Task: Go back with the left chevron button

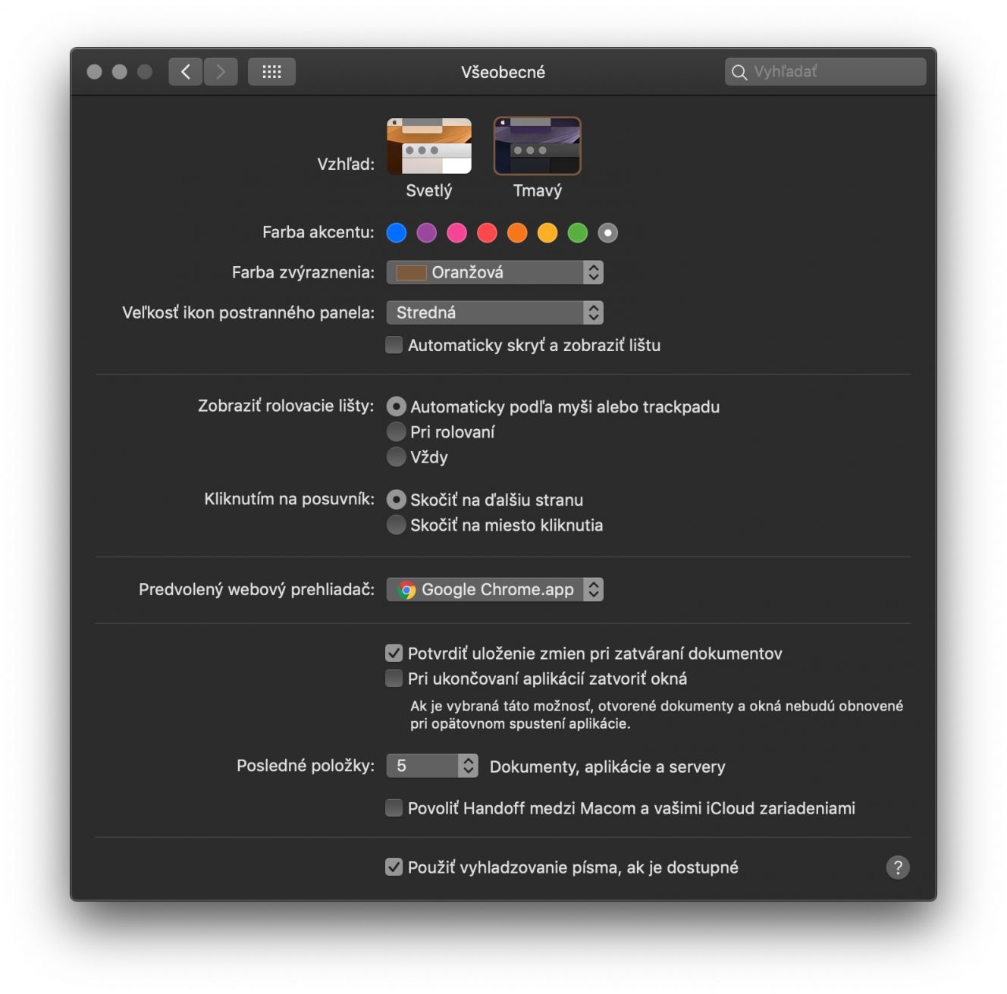Action: click(185, 72)
